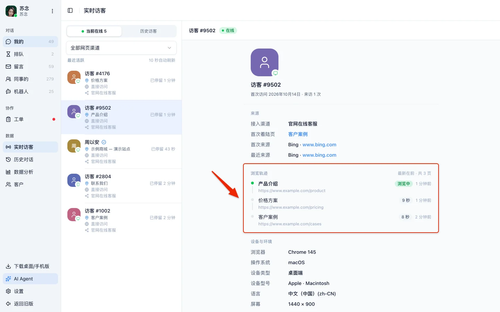Screen dimensions: 500x312
Task: Switch to the 历史访客 tab
Action: (x=149, y=31)
